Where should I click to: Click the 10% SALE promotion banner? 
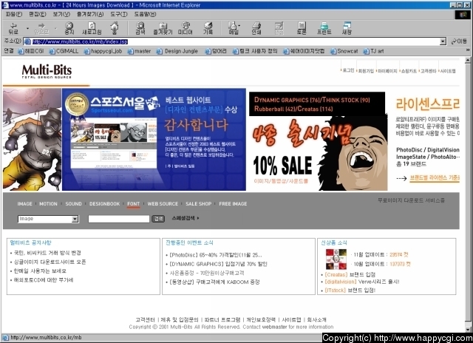click(319, 141)
